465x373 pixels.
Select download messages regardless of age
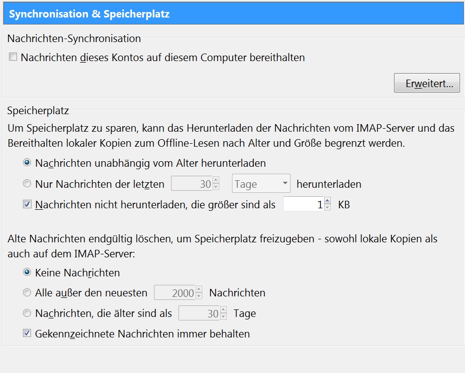click(x=27, y=163)
